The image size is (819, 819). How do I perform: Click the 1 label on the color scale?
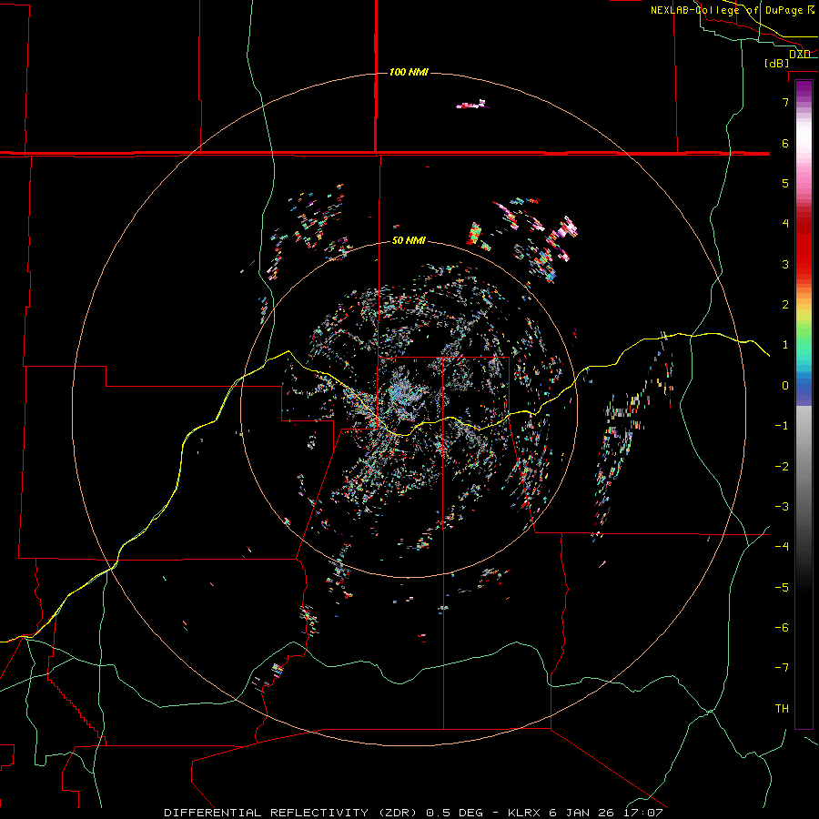785,345
